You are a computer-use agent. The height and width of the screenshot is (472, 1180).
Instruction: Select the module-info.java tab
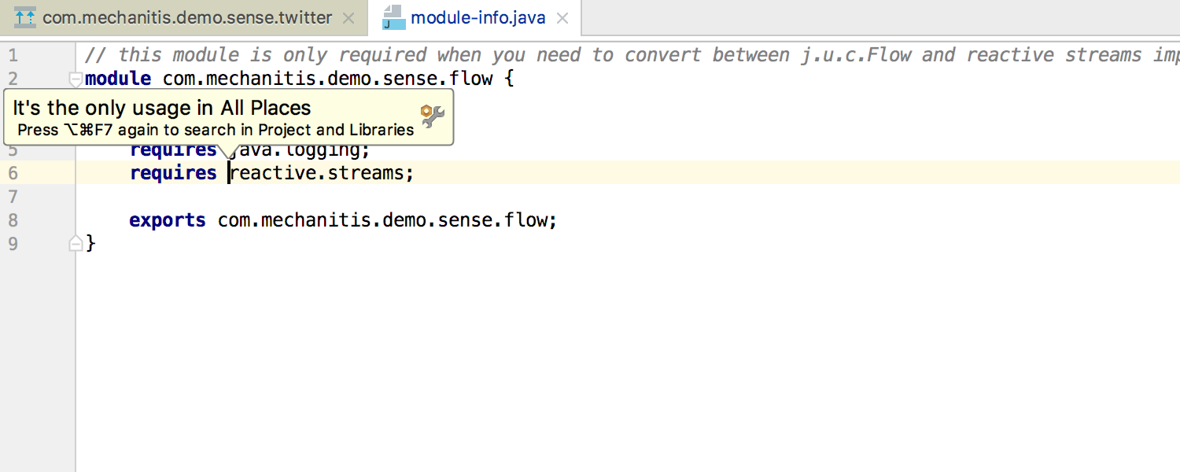point(475,17)
